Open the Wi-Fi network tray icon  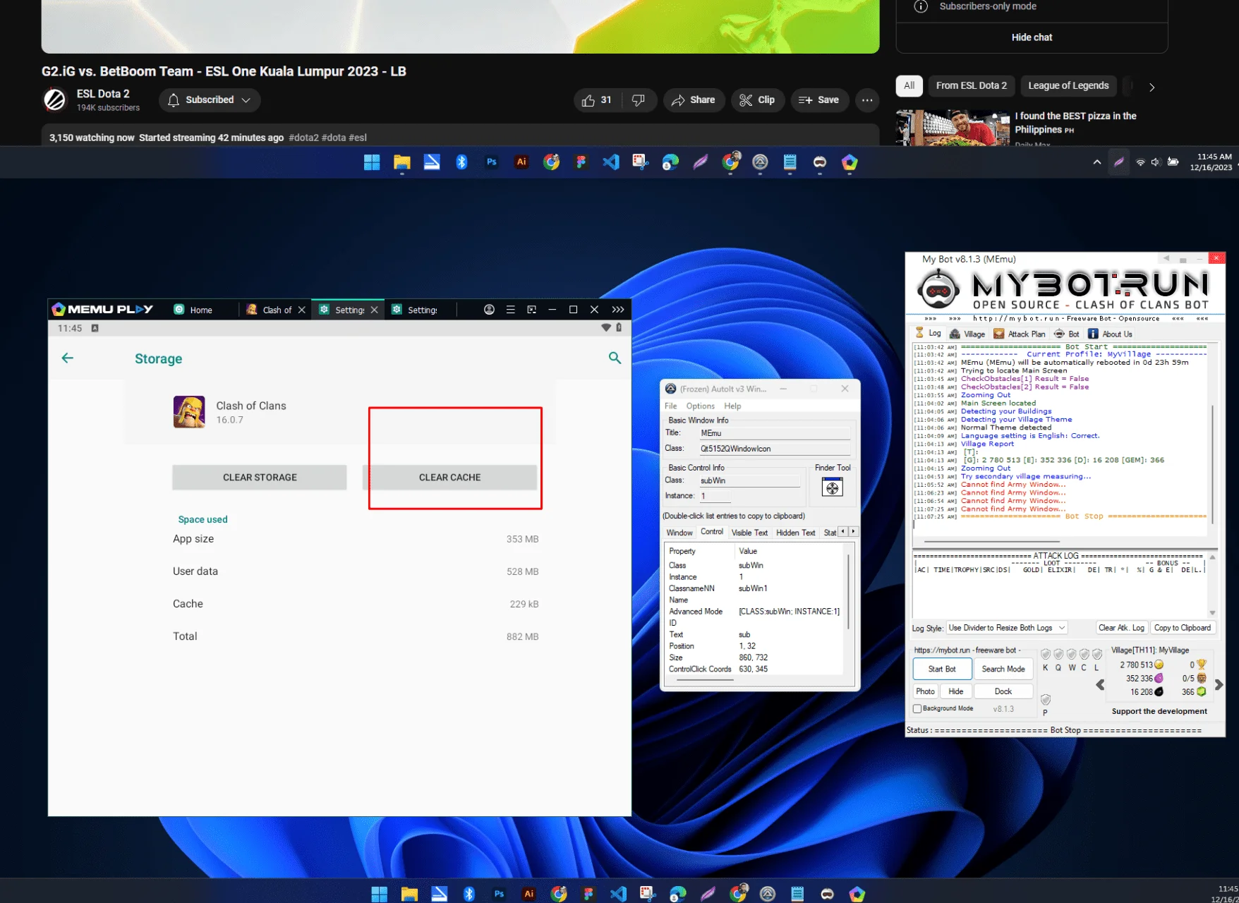point(1140,162)
